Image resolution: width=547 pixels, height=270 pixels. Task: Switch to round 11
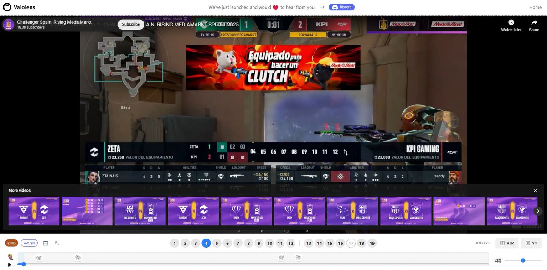click(x=280, y=243)
